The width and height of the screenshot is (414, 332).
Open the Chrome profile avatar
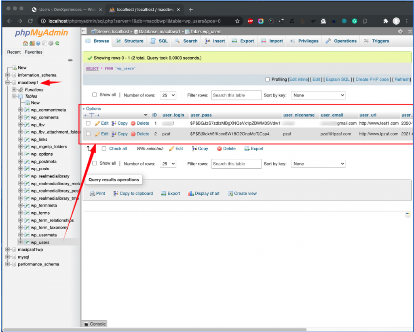point(396,21)
